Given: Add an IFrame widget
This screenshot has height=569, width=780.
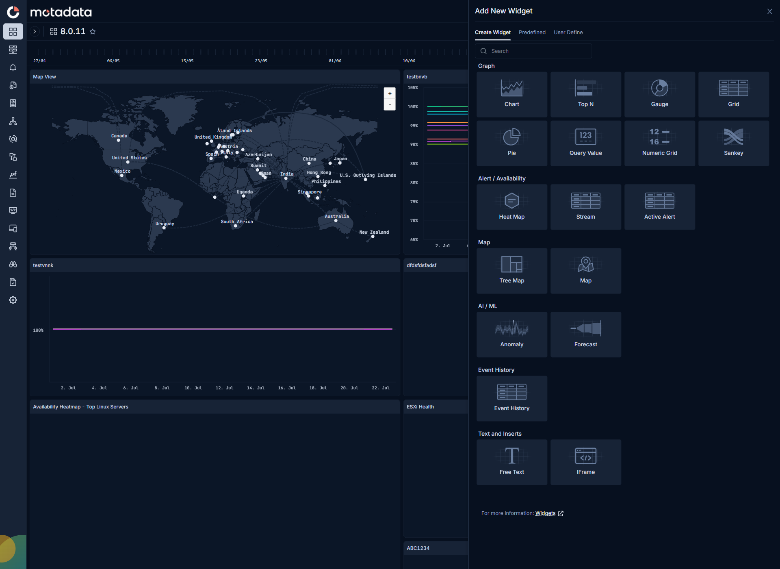Looking at the screenshot, I should pos(585,462).
